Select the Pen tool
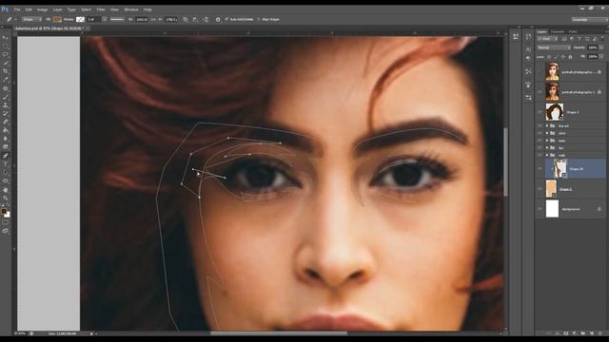Screen dimensions: 609x342 point(6,156)
